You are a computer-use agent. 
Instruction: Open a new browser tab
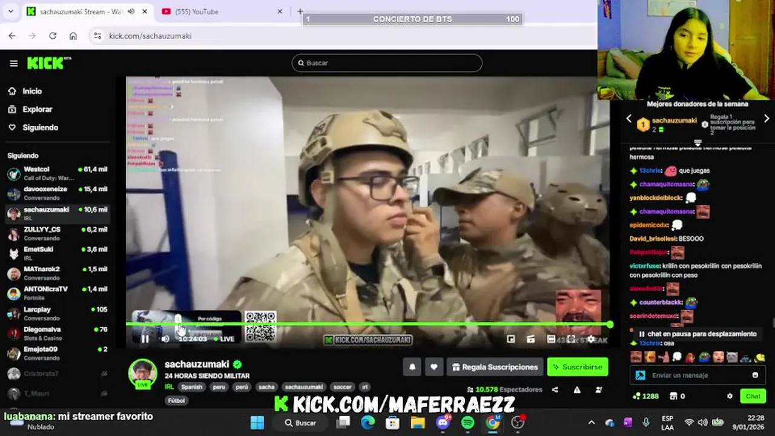(300, 12)
